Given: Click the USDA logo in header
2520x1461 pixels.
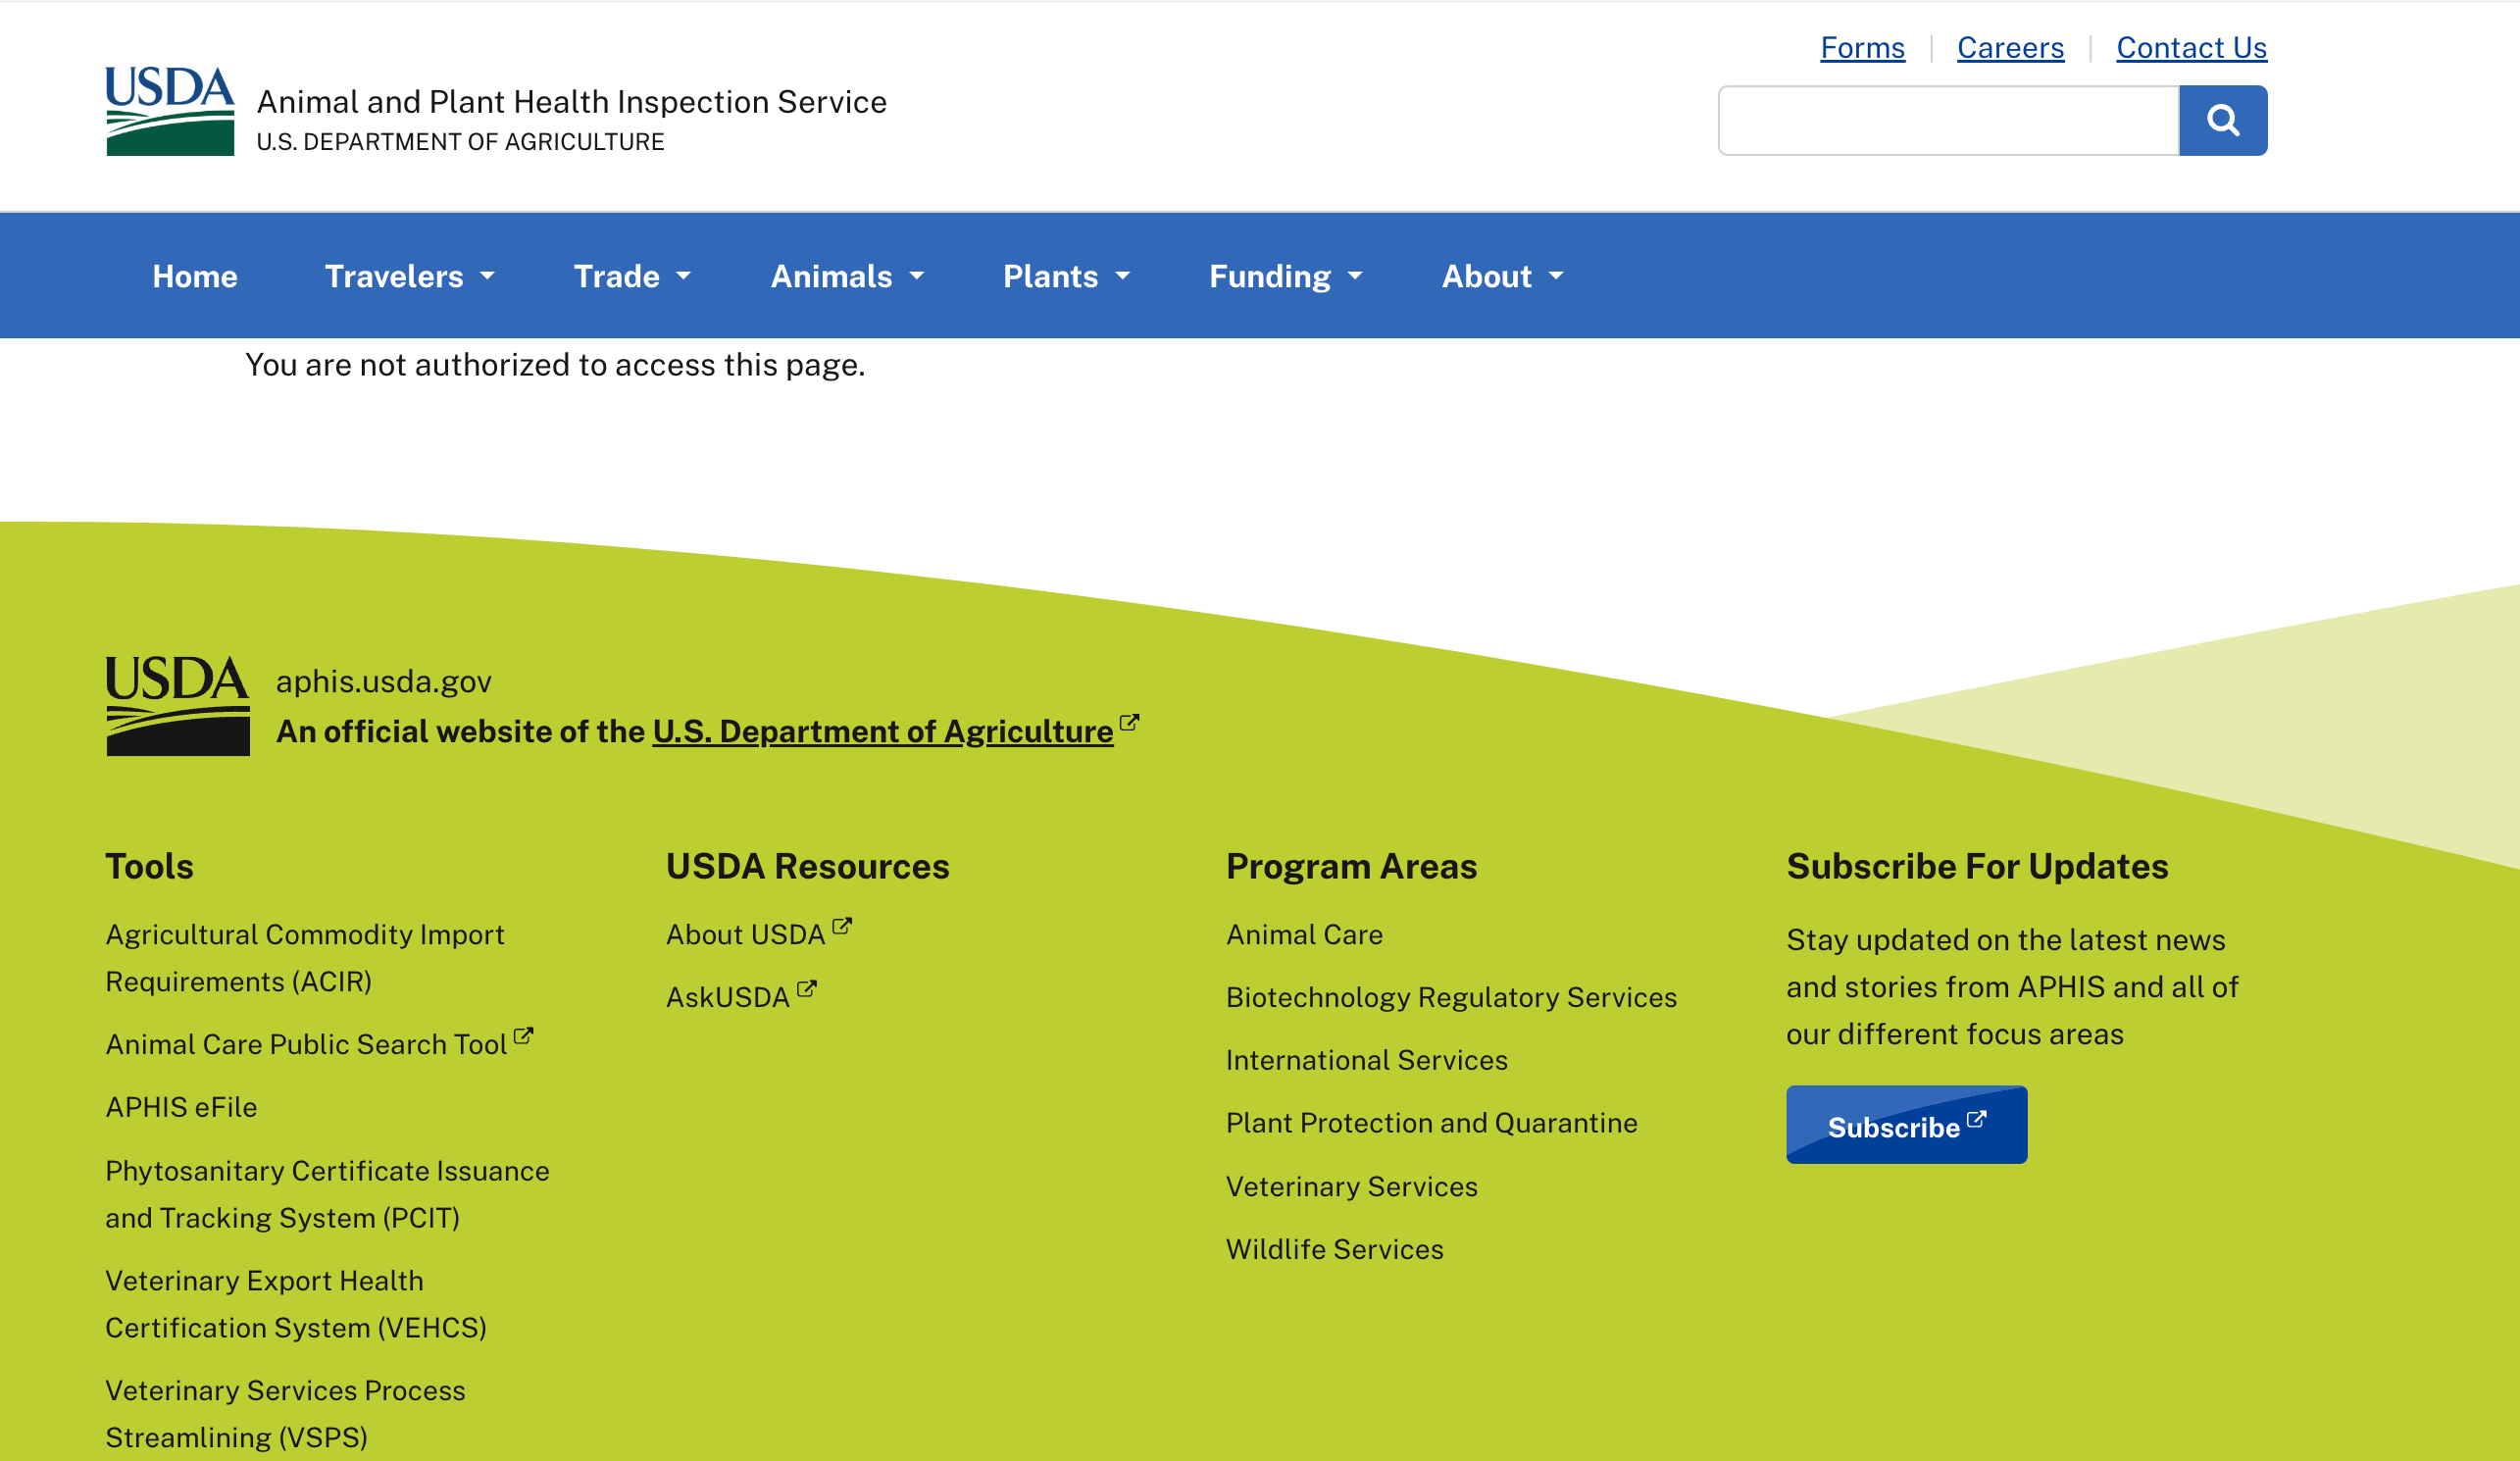Looking at the screenshot, I should 170,111.
